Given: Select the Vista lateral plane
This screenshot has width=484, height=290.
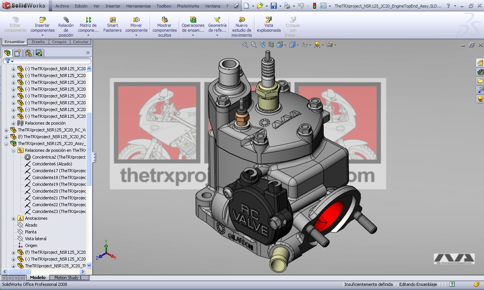Looking at the screenshot, I should tap(32, 239).
